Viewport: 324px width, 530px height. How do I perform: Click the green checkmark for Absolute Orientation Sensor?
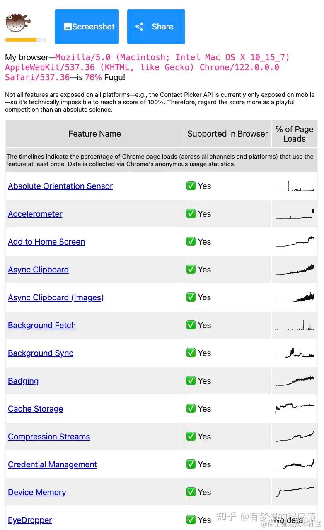pos(191,186)
